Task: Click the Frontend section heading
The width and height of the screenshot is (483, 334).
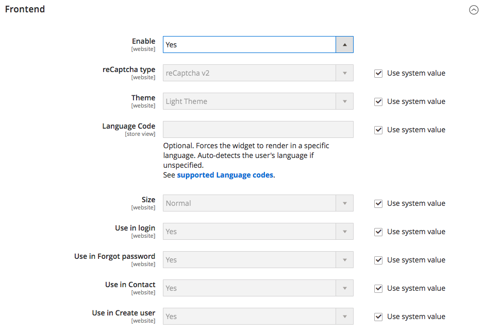Action: (x=25, y=9)
